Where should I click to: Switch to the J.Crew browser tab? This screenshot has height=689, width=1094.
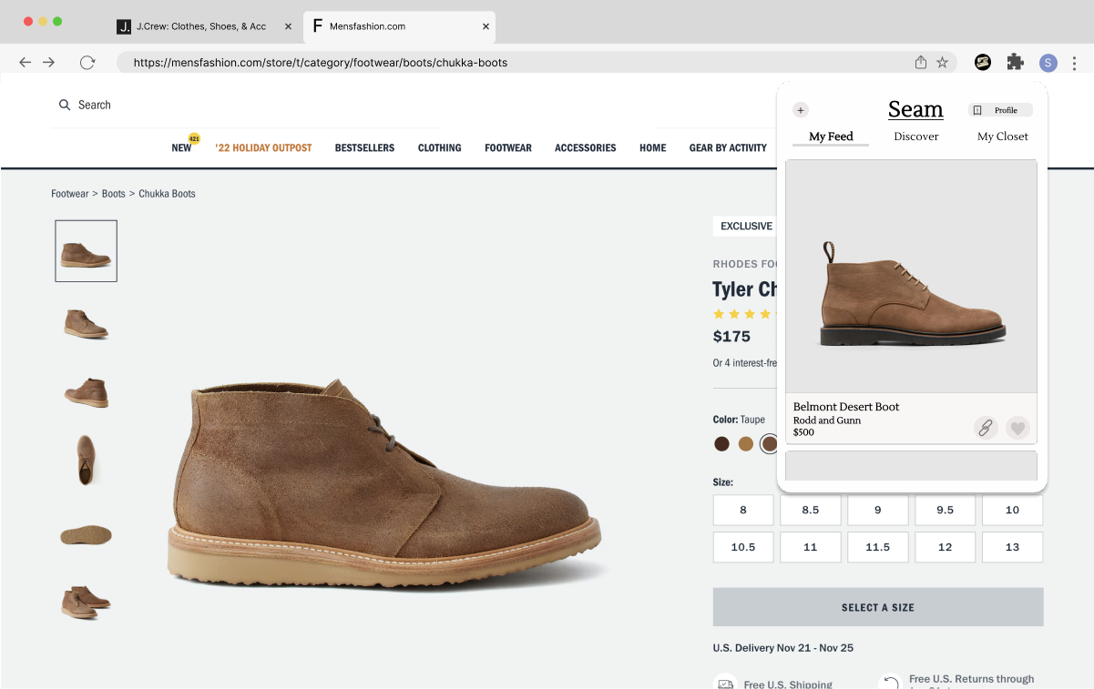coord(205,26)
